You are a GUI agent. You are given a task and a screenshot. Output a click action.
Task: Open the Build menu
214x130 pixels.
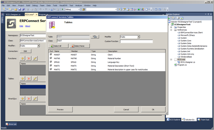28,5
